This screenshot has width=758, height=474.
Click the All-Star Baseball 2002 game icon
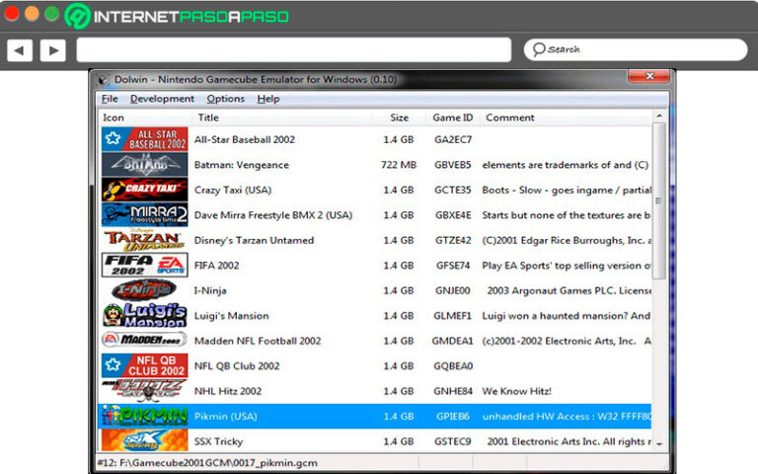(144, 139)
